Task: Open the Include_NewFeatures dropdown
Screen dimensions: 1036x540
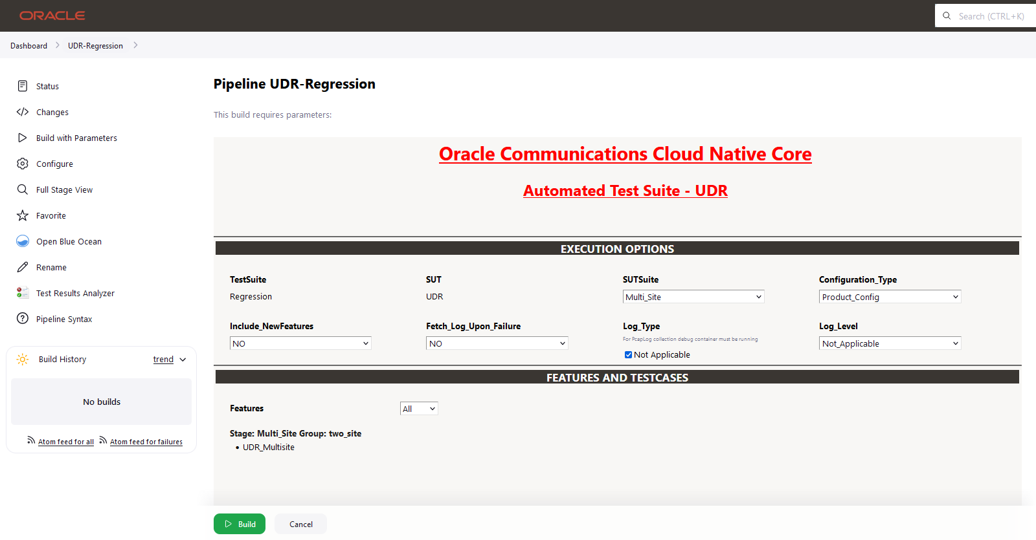Action: 300,343
